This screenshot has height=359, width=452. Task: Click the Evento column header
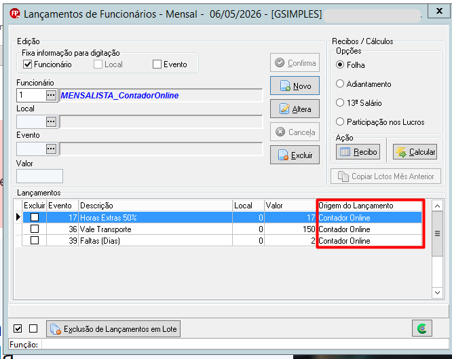pyautogui.click(x=62, y=206)
